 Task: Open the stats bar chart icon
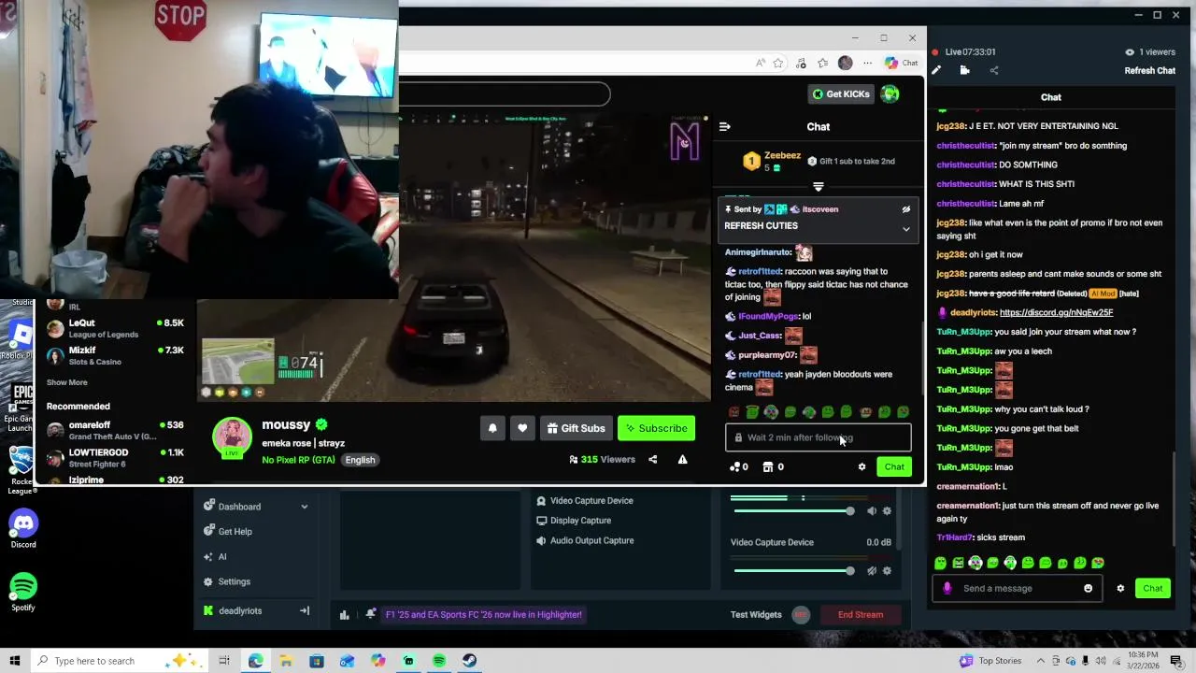pyautogui.click(x=344, y=614)
